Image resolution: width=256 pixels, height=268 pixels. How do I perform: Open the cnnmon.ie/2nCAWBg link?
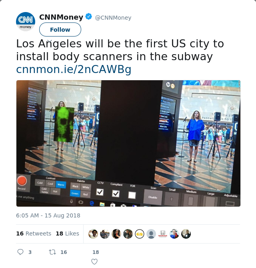(x=74, y=69)
